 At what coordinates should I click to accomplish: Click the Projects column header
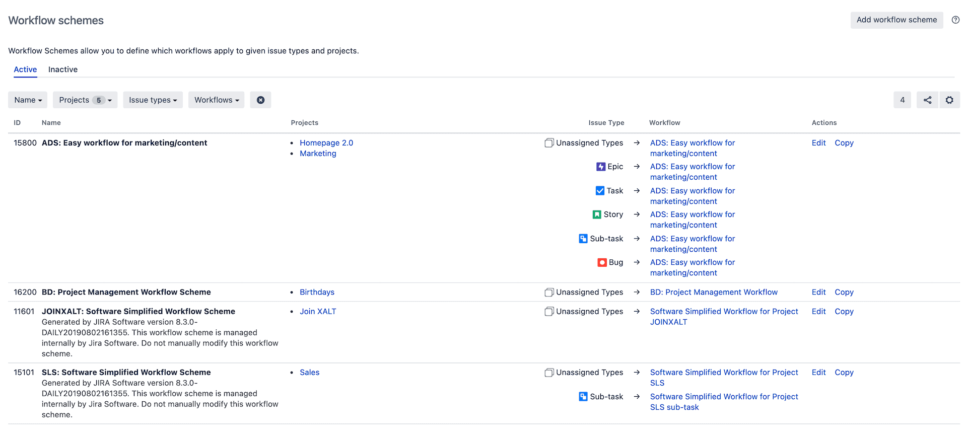[x=304, y=123]
